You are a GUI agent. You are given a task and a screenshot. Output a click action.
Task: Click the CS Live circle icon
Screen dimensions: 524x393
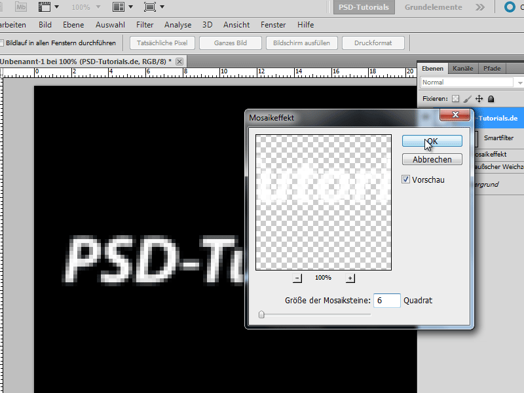click(x=510, y=7)
